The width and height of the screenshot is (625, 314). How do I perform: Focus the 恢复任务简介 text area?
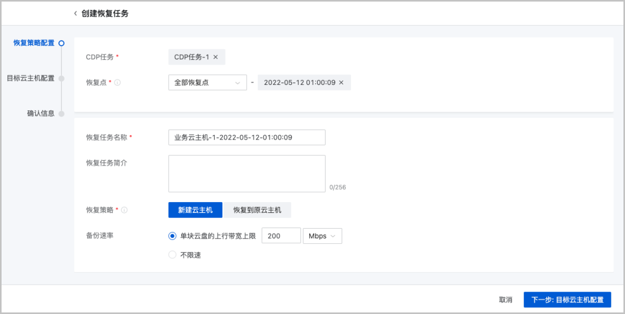tap(247, 173)
